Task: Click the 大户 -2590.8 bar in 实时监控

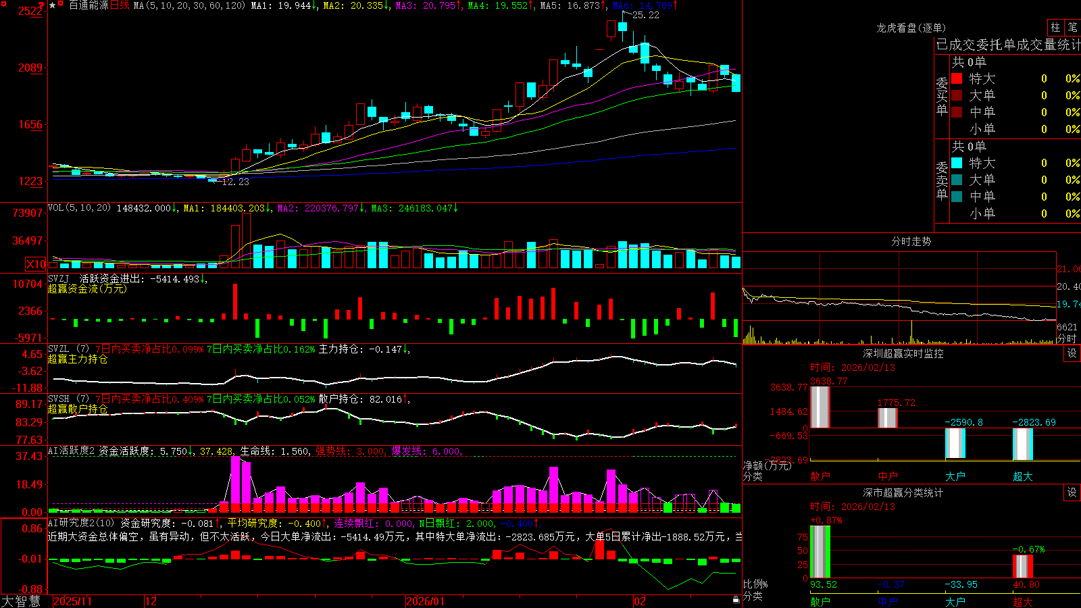Action: (955, 443)
